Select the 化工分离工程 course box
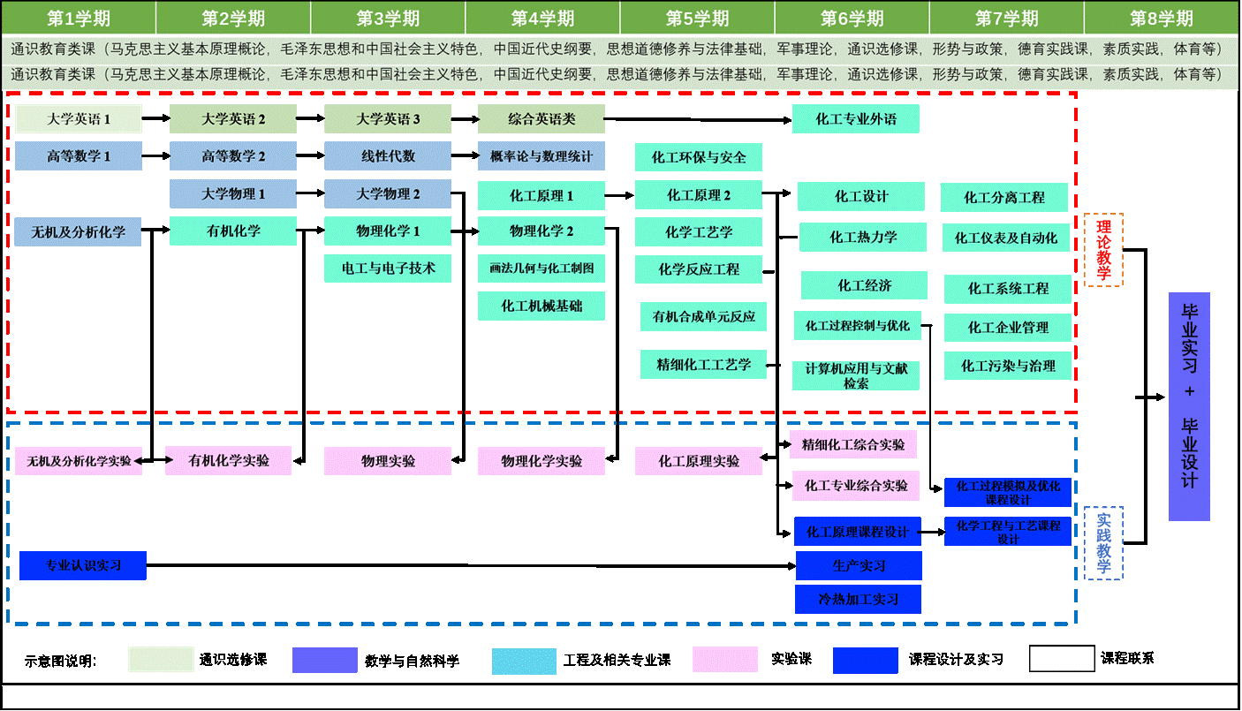Image resolution: width=1242 pixels, height=711 pixels. pyautogui.click(x=1004, y=198)
